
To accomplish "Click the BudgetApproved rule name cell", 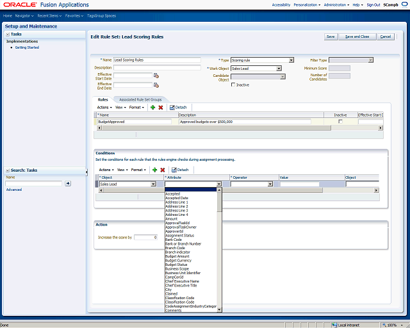I will (135, 122).
